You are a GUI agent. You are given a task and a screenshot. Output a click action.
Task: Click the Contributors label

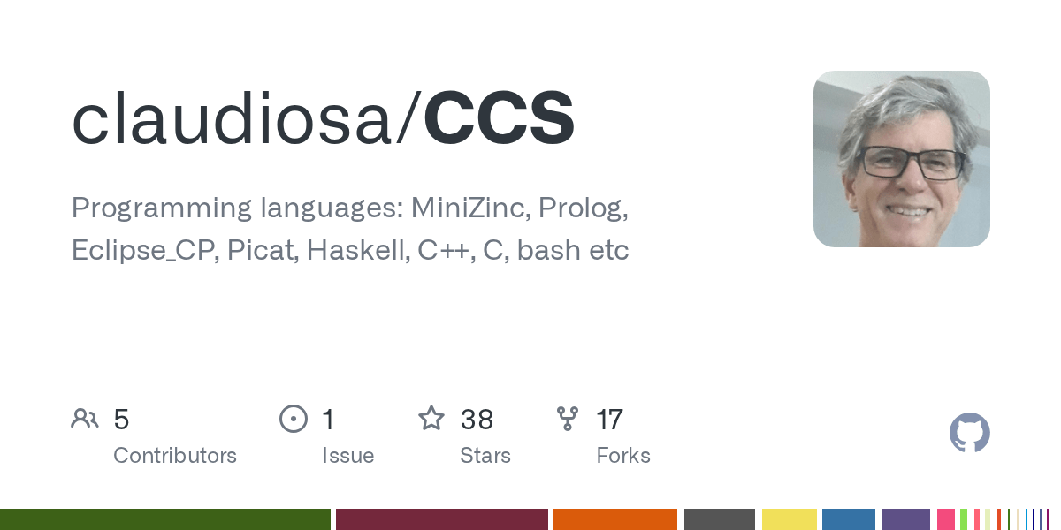pos(175,456)
